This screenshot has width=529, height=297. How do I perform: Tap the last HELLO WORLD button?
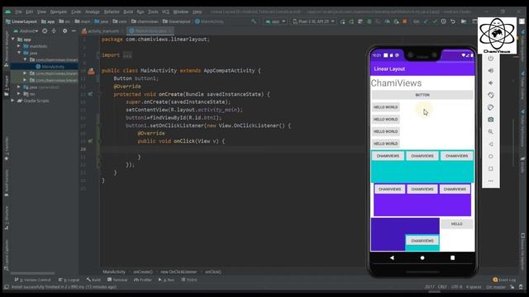386,144
